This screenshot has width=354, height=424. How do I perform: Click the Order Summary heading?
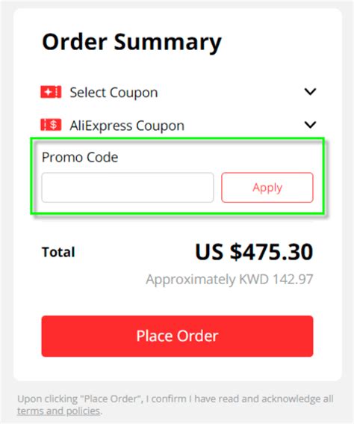pyautogui.click(x=131, y=42)
